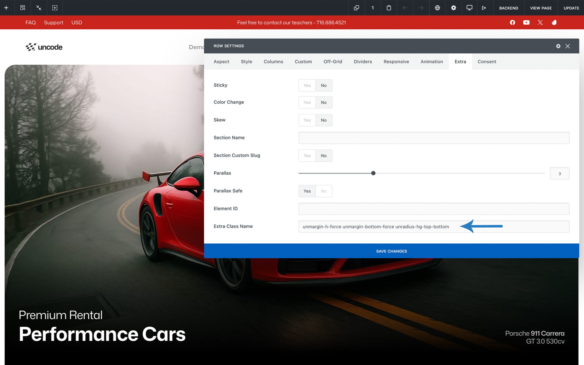Set Sticky option to Yes
The image size is (584, 365).
coord(307,85)
